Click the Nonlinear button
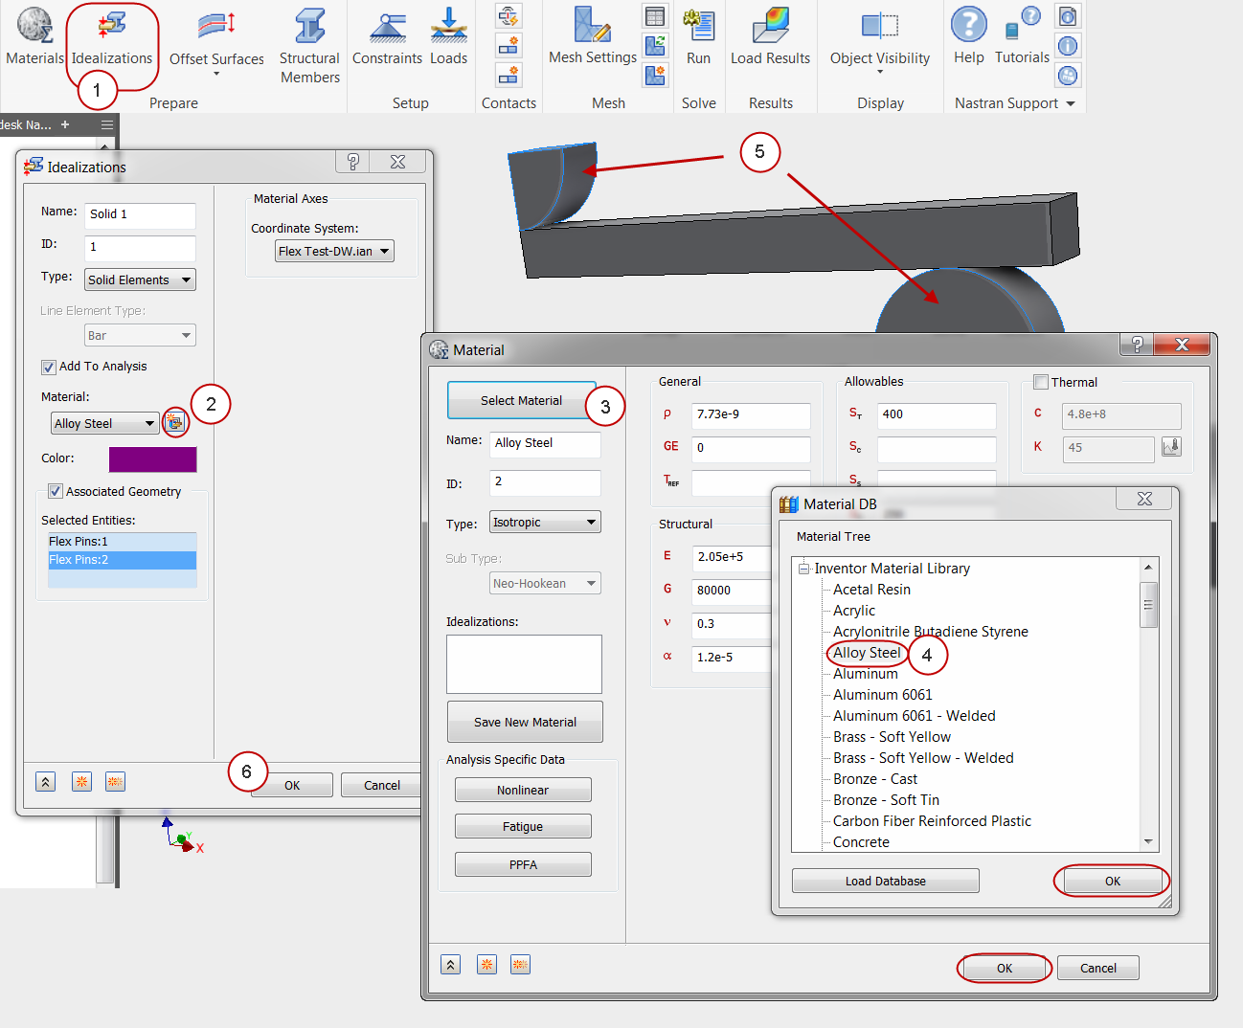 click(523, 790)
